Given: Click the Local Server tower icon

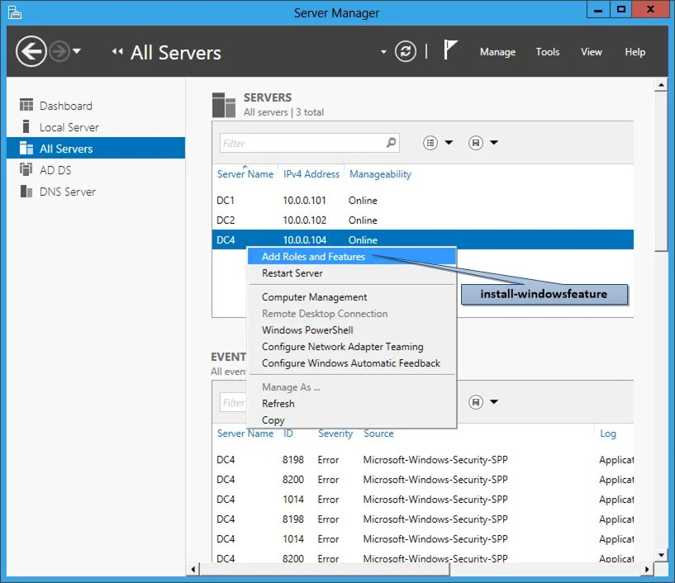Looking at the screenshot, I should 26,126.
